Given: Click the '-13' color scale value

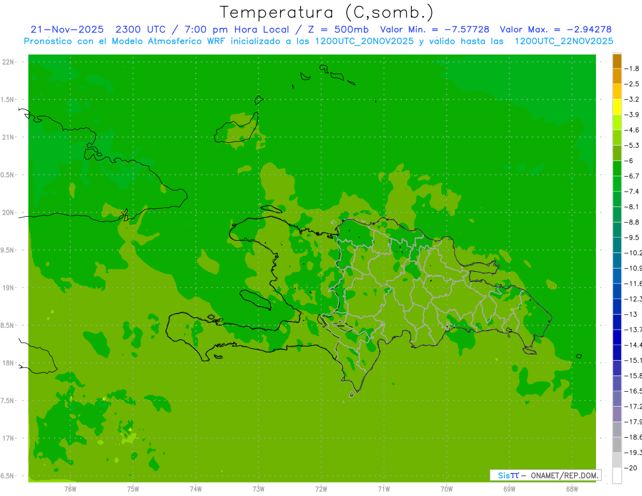Looking at the screenshot, I should (630, 314).
